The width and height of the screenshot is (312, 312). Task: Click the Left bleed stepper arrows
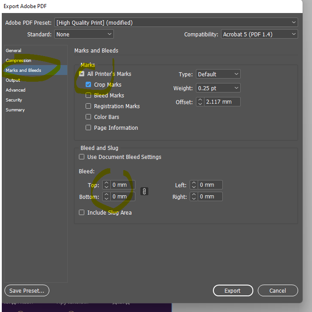[x=194, y=185]
